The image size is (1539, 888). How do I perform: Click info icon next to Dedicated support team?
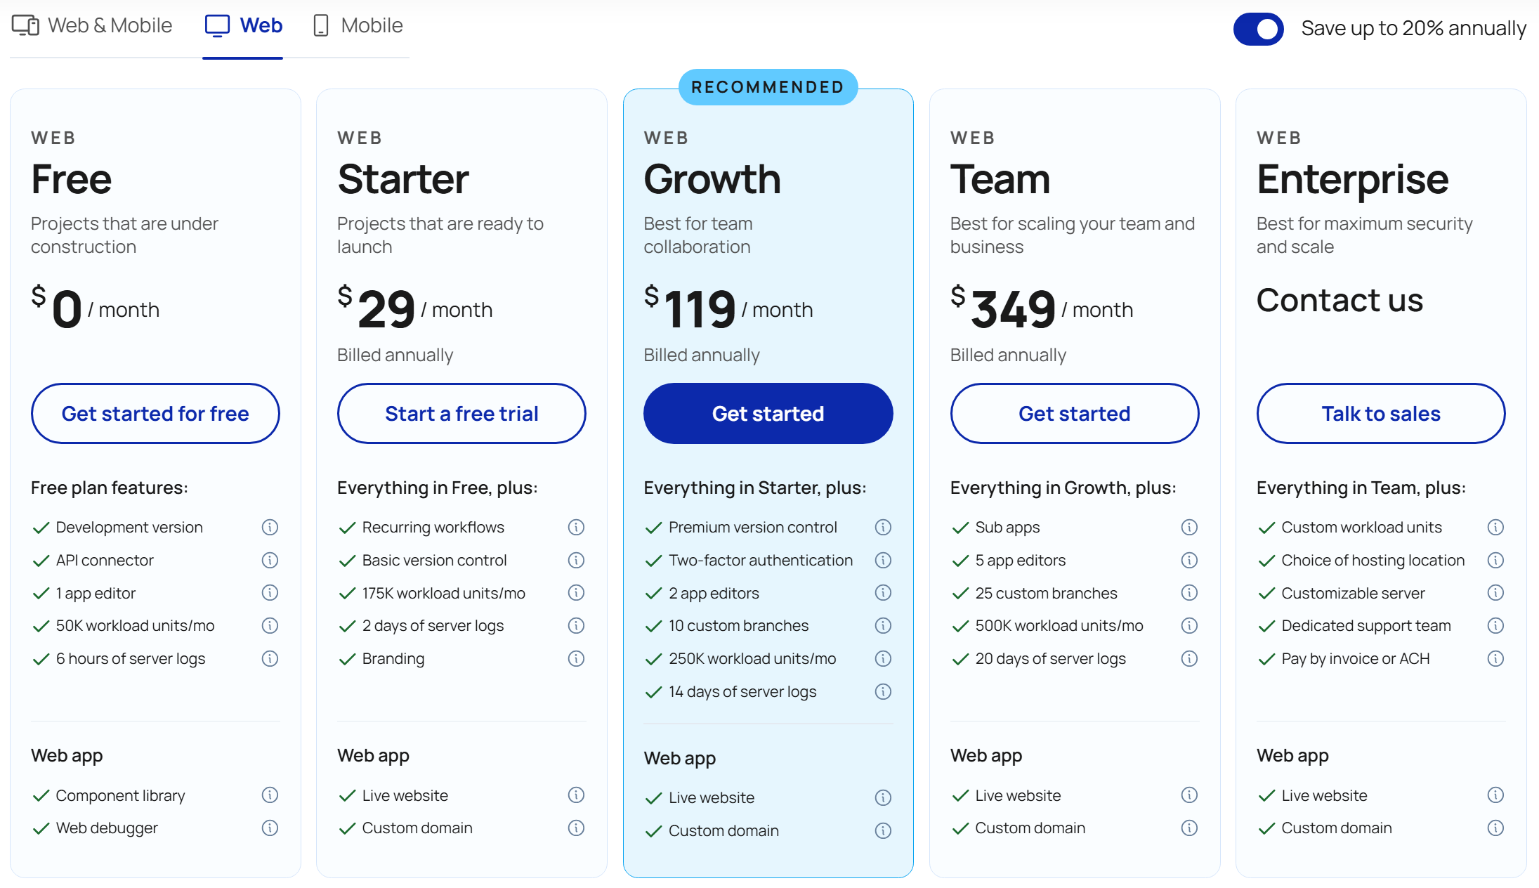1495,625
